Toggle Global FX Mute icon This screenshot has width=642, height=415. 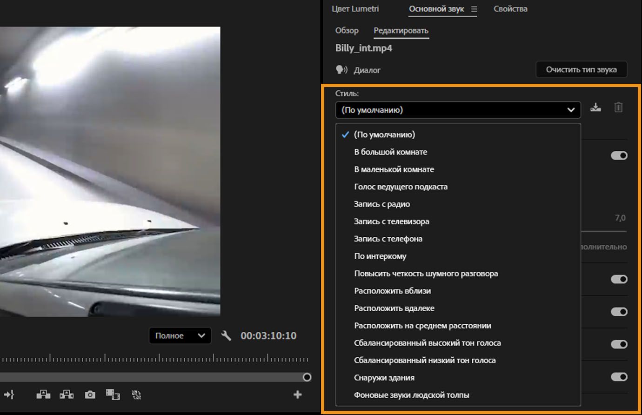[x=136, y=394]
